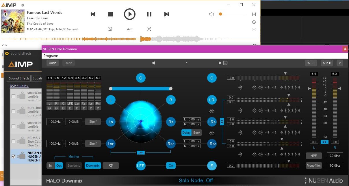Open monitor settings gear button

coord(111,165)
